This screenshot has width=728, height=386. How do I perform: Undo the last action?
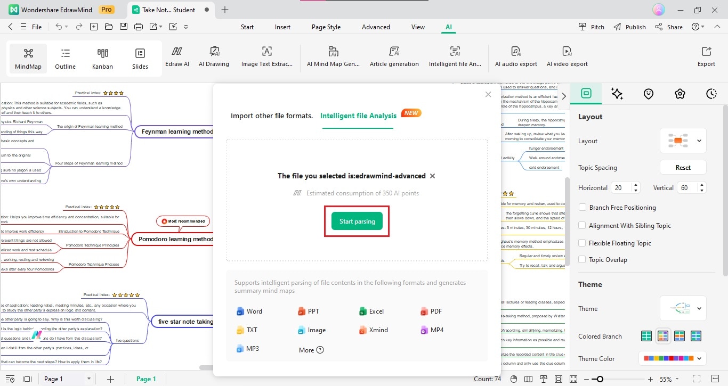point(59,27)
